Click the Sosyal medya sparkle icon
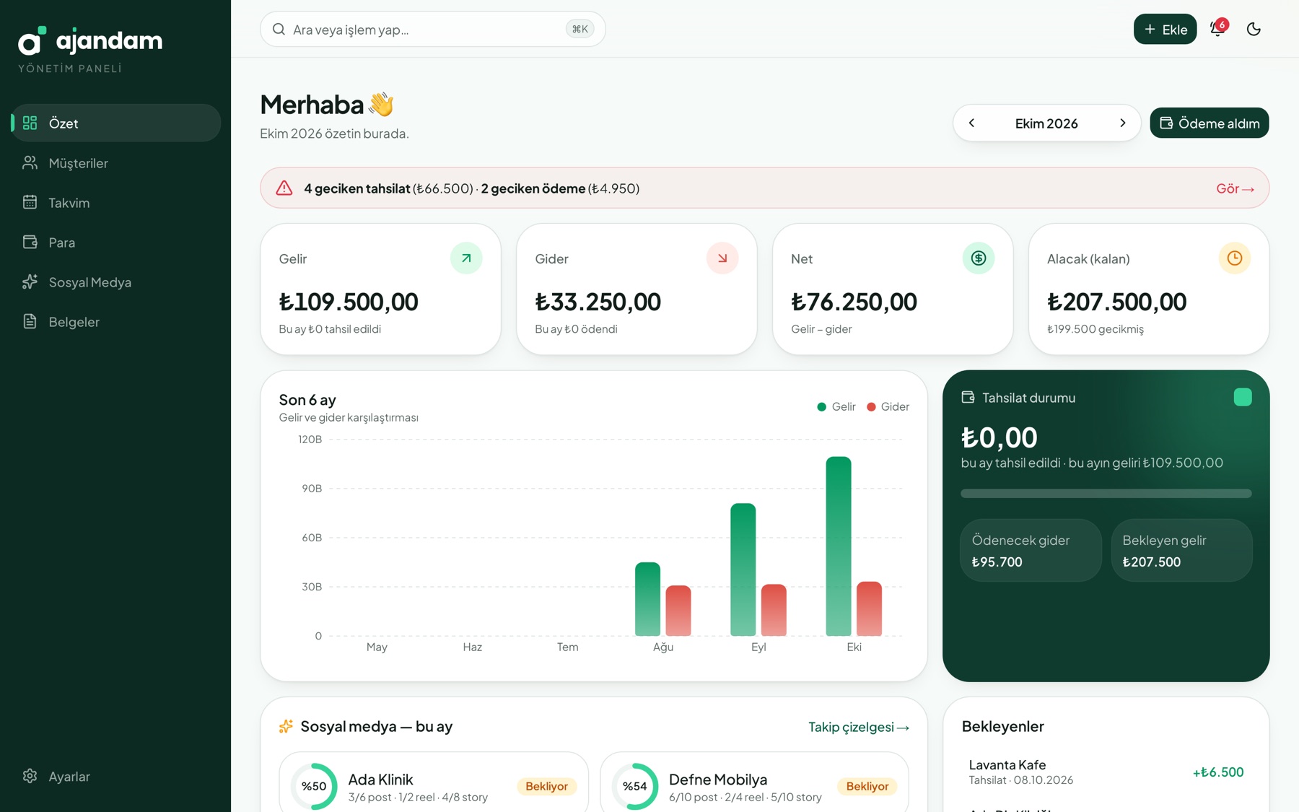This screenshot has width=1299, height=812. click(x=286, y=726)
